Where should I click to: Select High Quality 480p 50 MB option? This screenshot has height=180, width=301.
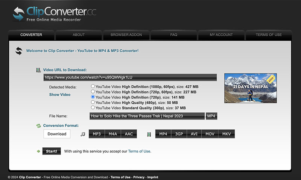(x=93, y=102)
